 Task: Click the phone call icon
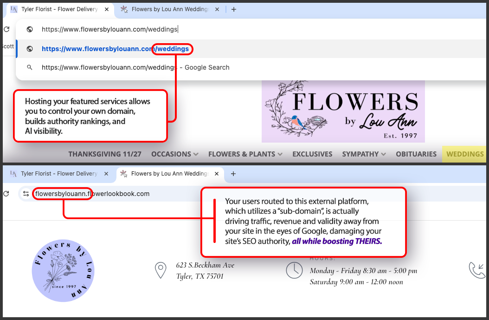477,270
